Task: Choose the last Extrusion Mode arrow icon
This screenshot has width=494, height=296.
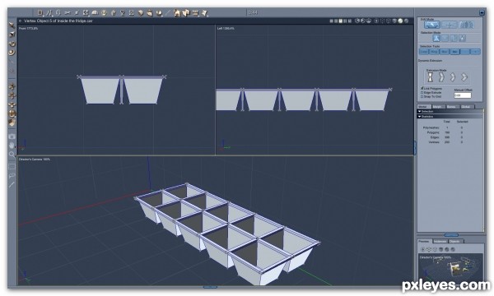Action: point(464,77)
